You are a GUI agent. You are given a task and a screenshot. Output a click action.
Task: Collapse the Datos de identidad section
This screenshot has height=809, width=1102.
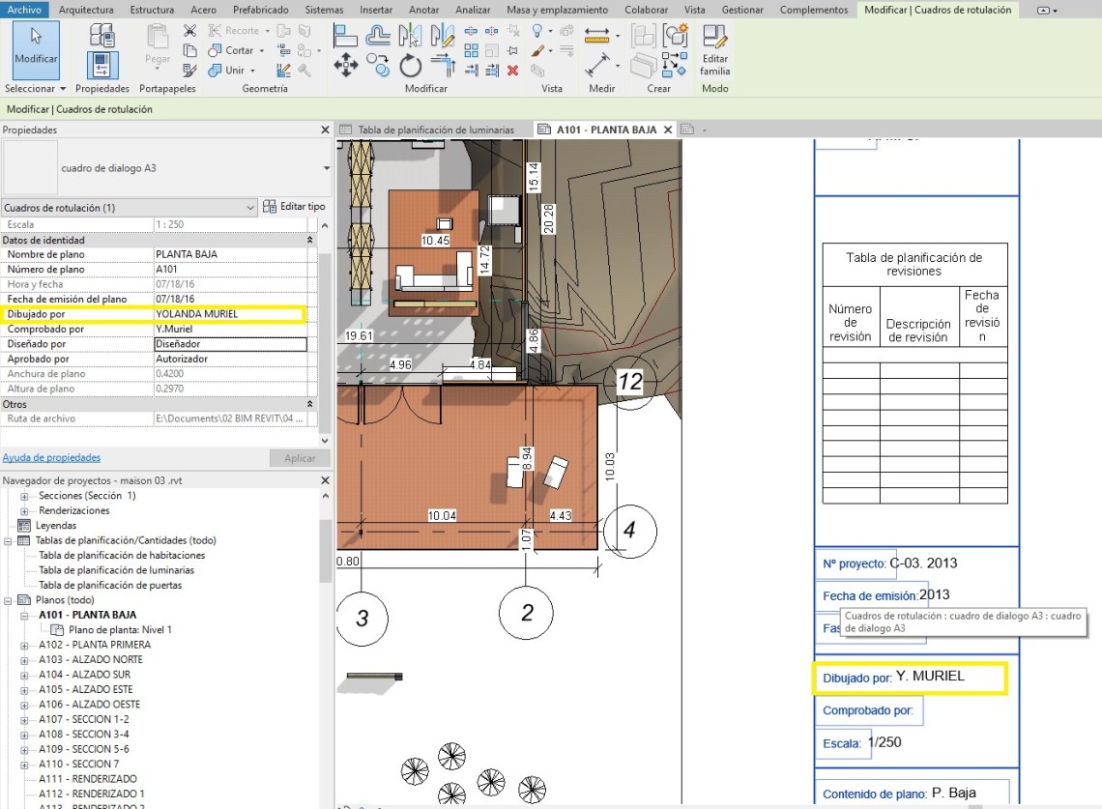[310, 240]
